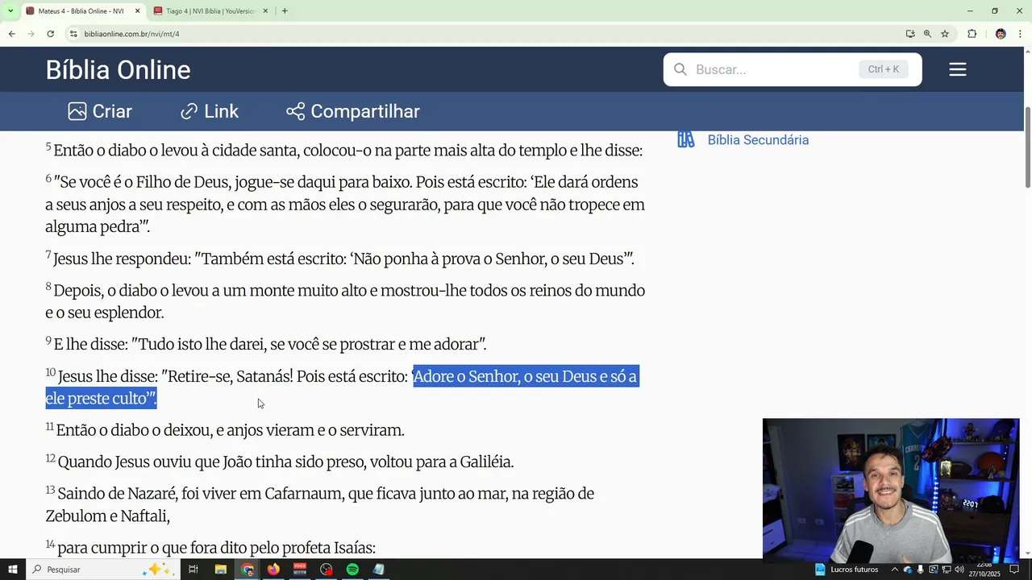
Task: Open Spotify from the taskbar
Action: pyautogui.click(x=352, y=570)
